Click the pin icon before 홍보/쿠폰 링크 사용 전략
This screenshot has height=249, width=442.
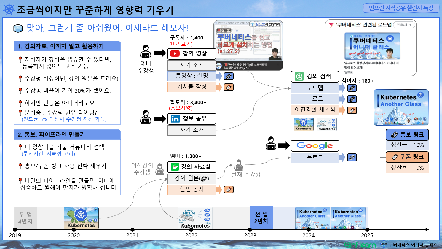click(x=20, y=166)
